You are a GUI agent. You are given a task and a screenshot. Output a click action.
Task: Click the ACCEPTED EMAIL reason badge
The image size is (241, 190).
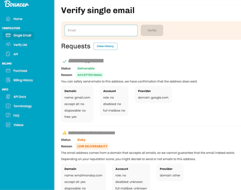coord(90,75)
